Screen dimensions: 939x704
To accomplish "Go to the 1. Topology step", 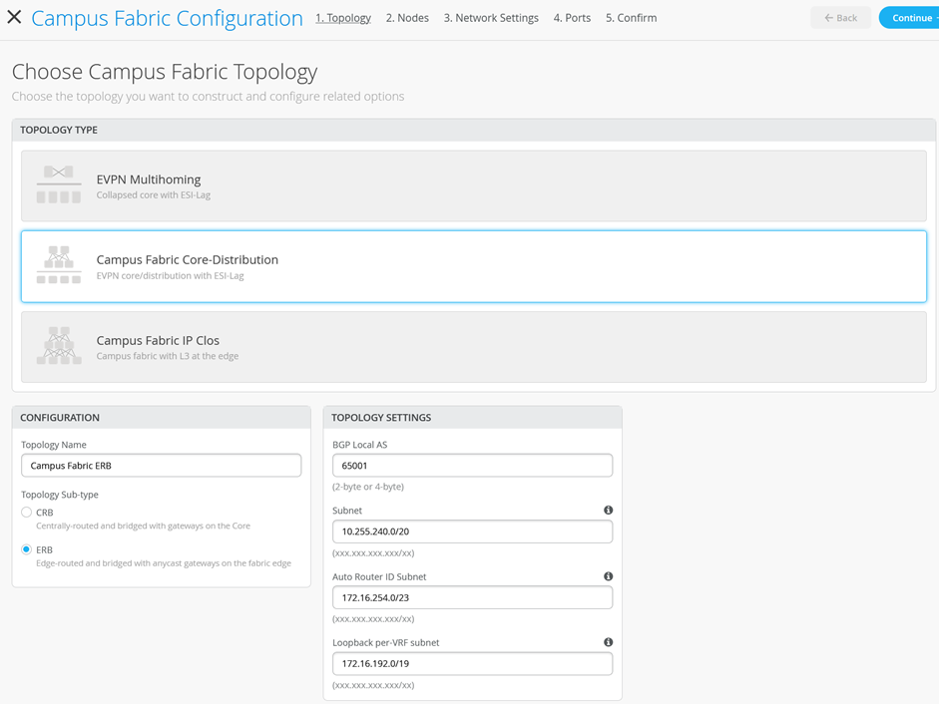I will pos(343,18).
